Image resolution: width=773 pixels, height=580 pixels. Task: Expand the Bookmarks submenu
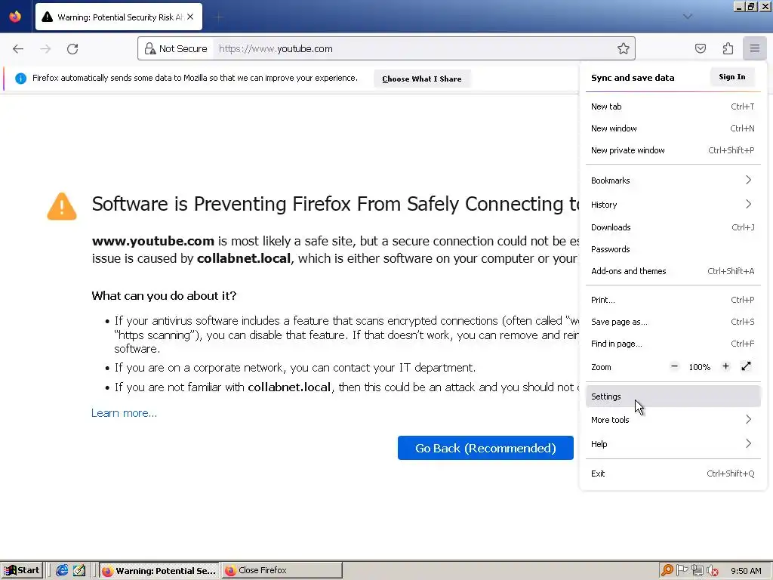click(x=673, y=180)
